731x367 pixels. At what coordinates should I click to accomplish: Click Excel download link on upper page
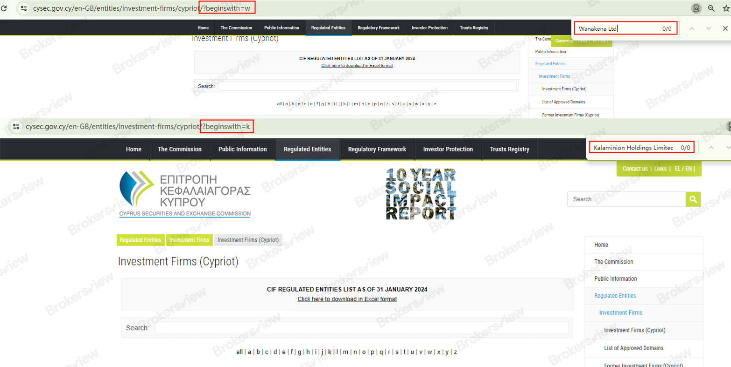tap(357, 66)
